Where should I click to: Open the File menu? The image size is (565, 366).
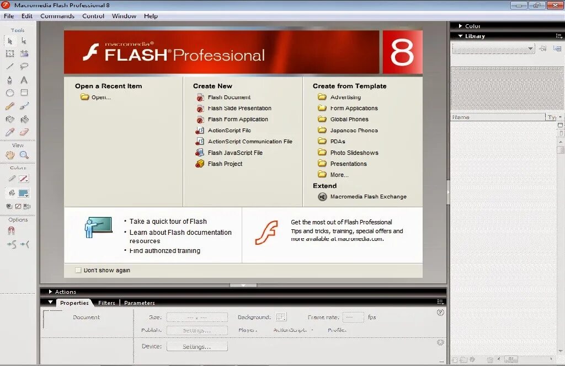point(9,16)
